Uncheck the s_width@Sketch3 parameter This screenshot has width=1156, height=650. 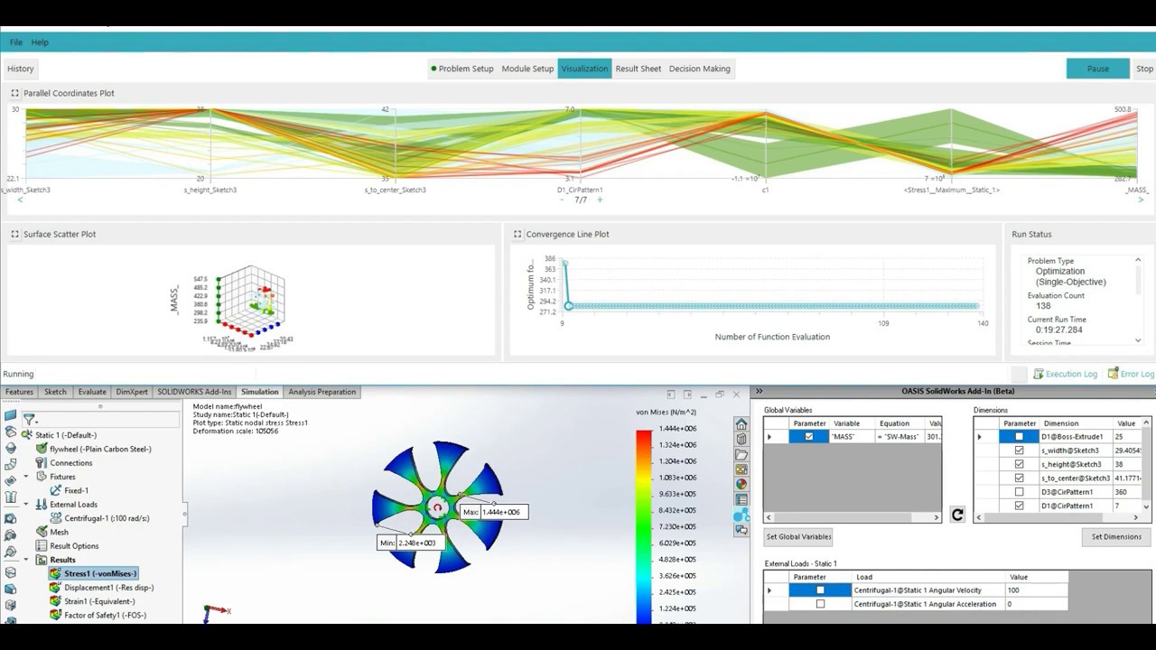coord(1020,450)
